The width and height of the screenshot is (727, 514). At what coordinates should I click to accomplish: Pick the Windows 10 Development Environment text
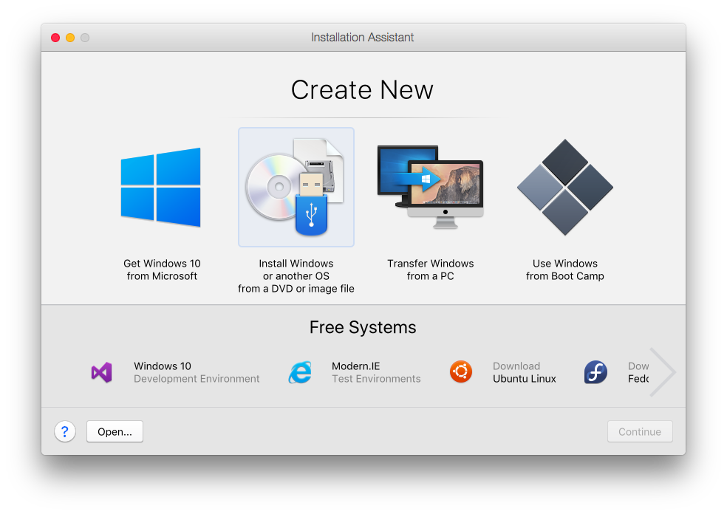[x=197, y=372]
